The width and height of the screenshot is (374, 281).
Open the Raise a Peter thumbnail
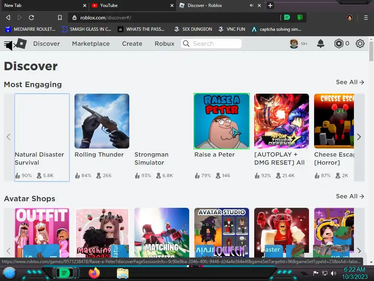(x=222, y=121)
